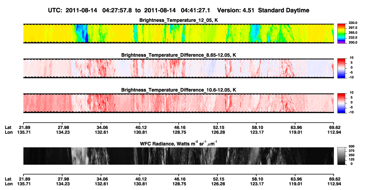Screen dimensions: 371x190
Task: Click the WFC Radiance grayscale image strip
Action: (x=178, y=156)
